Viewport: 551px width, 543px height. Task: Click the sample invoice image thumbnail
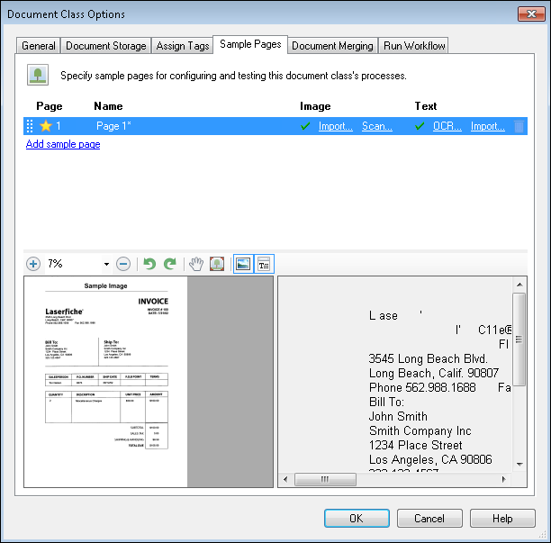[x=105, y=382]
